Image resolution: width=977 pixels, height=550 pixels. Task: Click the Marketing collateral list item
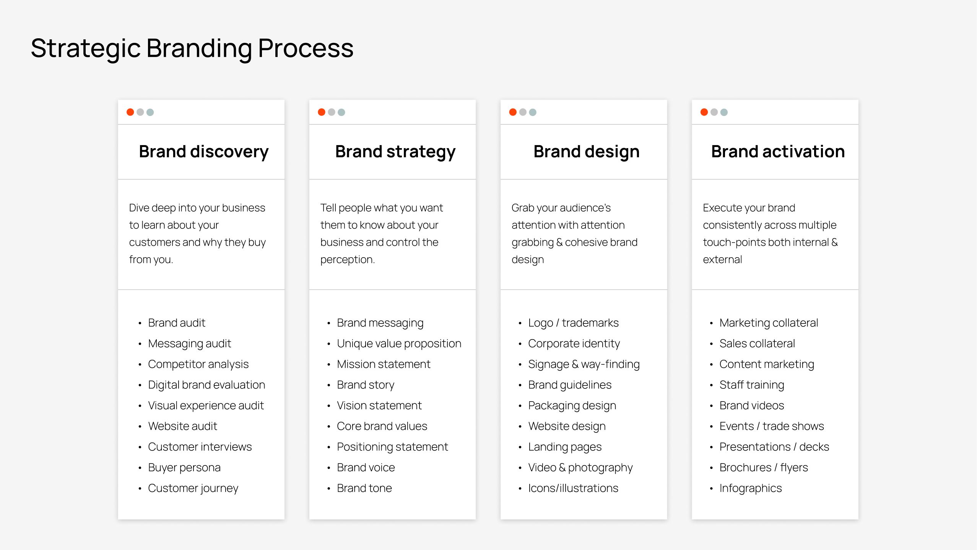pyautogui.click(x=769, y=323)
